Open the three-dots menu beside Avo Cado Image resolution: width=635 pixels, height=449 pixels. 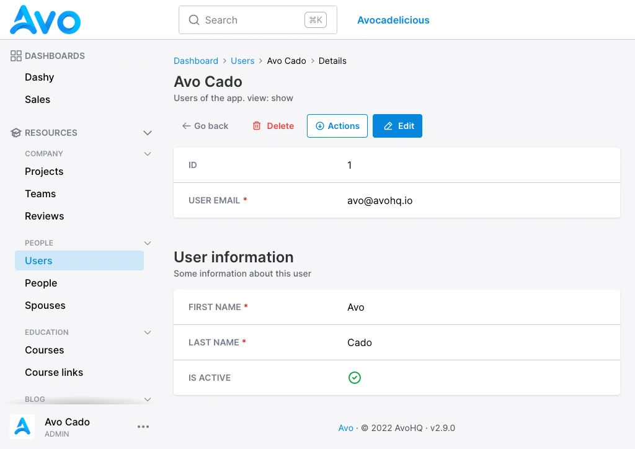coord(143,427)
